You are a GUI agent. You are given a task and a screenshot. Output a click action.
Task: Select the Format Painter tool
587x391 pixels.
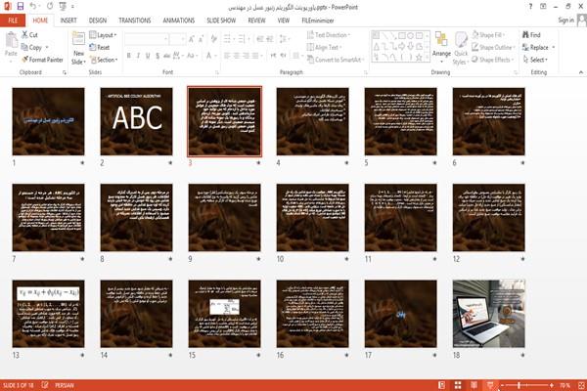tap(42, 60)
